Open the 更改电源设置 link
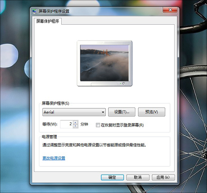This screenshot has width=207, height=193. 54,158
